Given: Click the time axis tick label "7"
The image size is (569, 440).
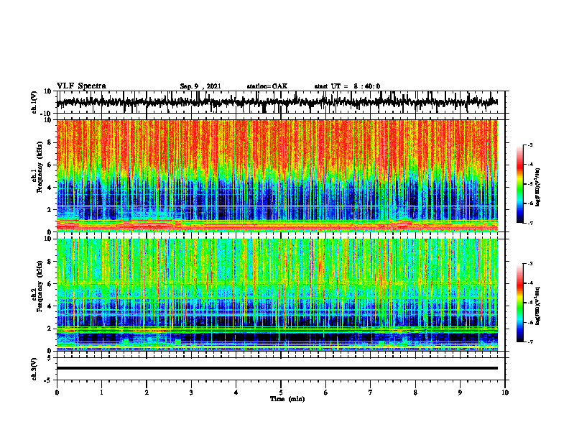Looking at the screenshot, I should pyautogui.click(x=371, y=393).
